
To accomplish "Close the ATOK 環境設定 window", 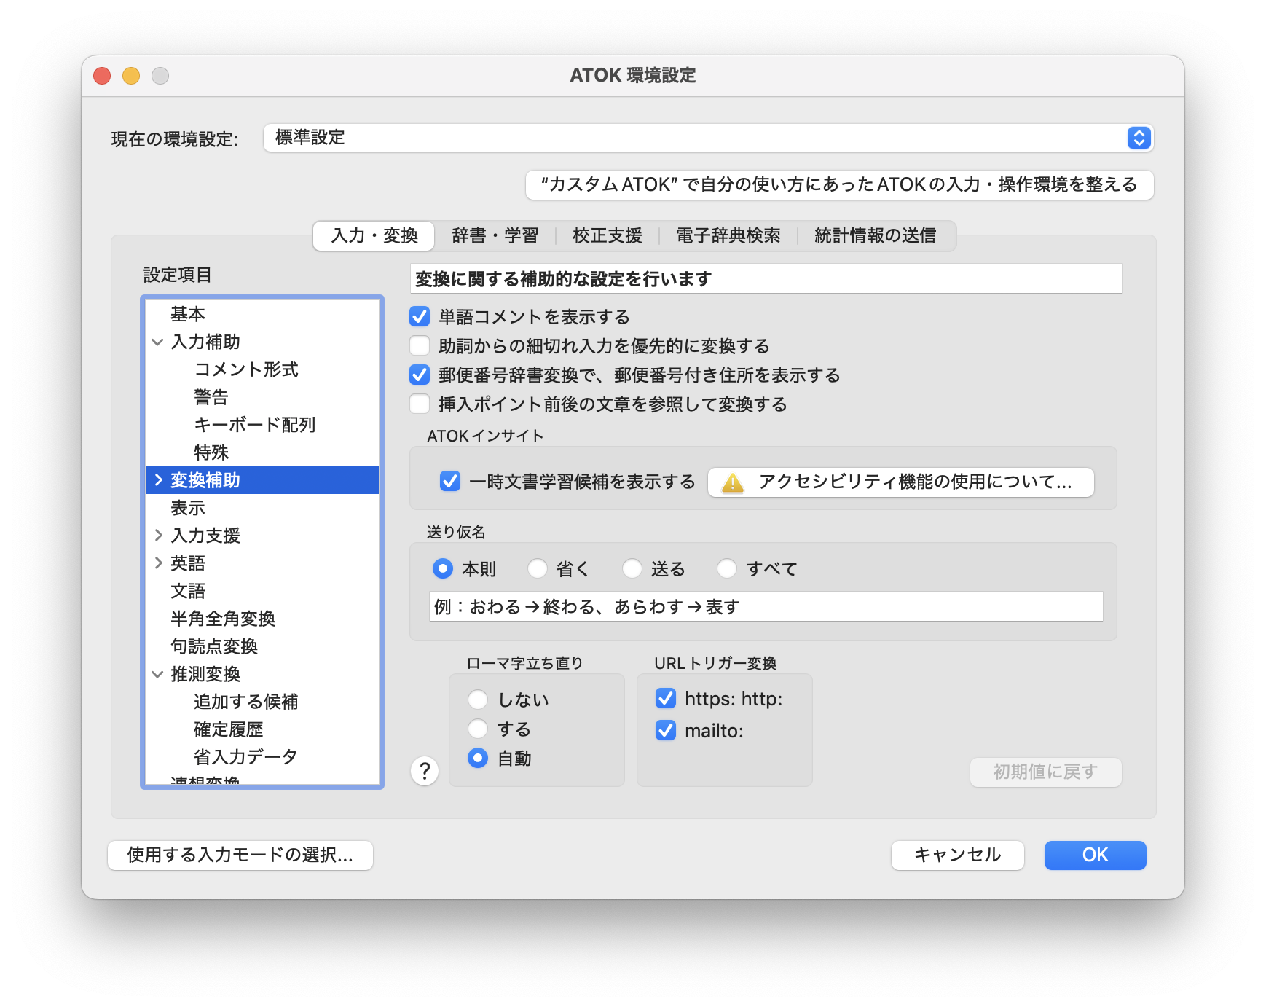I will (x=102, y=76).
